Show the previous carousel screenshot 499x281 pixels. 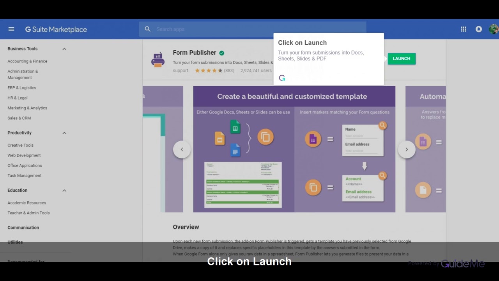(182, 149)
